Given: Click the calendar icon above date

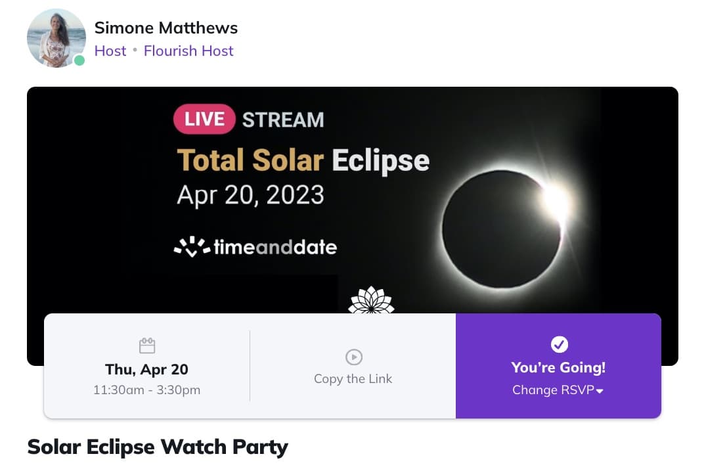Looking at the screenshot, I should pos(147,346).
